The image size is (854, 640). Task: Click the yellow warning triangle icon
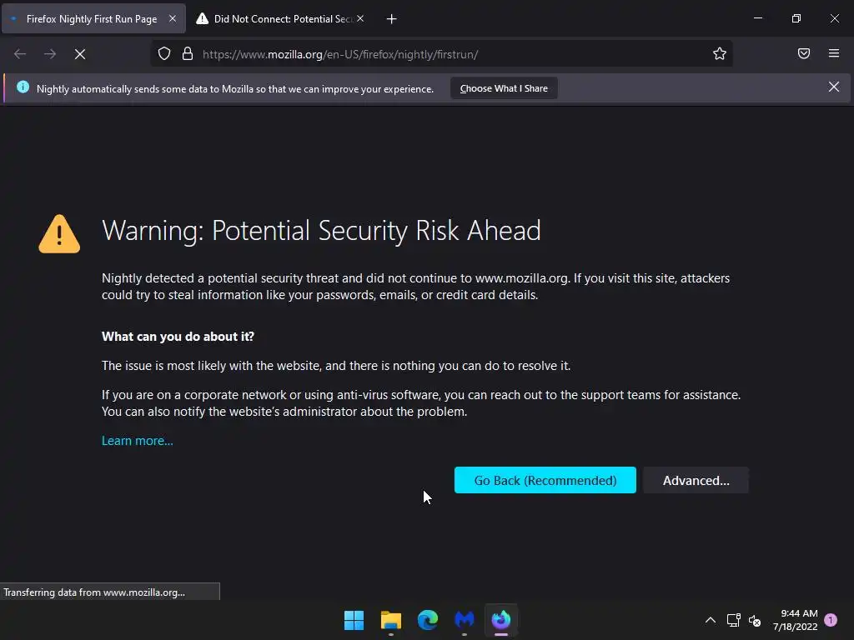click(59, 234)
